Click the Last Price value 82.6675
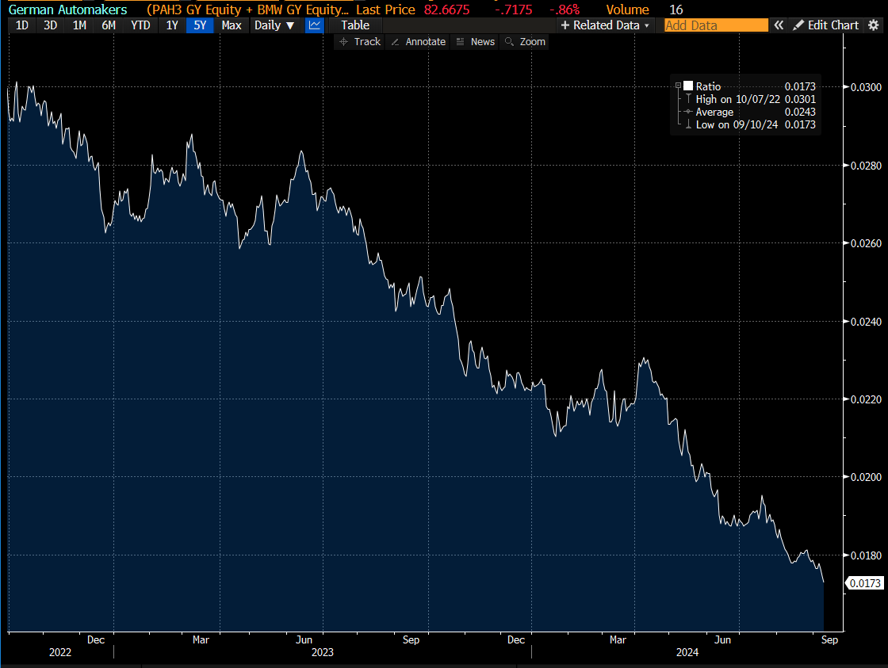The height and width of the screenshot is (668, 888). point(447,10)
